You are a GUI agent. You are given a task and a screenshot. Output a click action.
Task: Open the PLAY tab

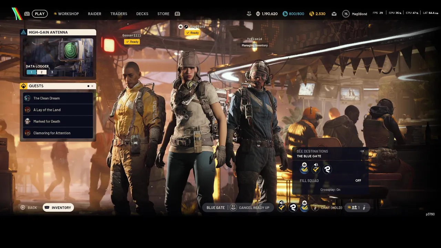[40, 14]
